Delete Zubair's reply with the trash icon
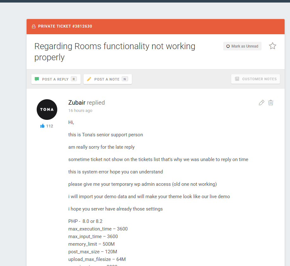Screen dimensions: 290x266 tap(271, 103)
